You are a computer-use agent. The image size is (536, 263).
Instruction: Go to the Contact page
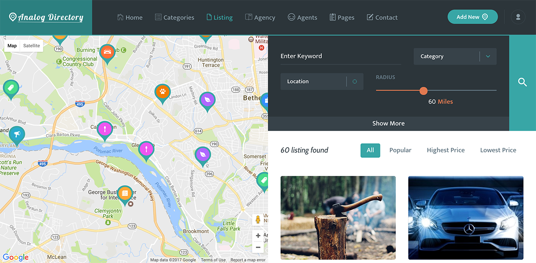(382, 18)
